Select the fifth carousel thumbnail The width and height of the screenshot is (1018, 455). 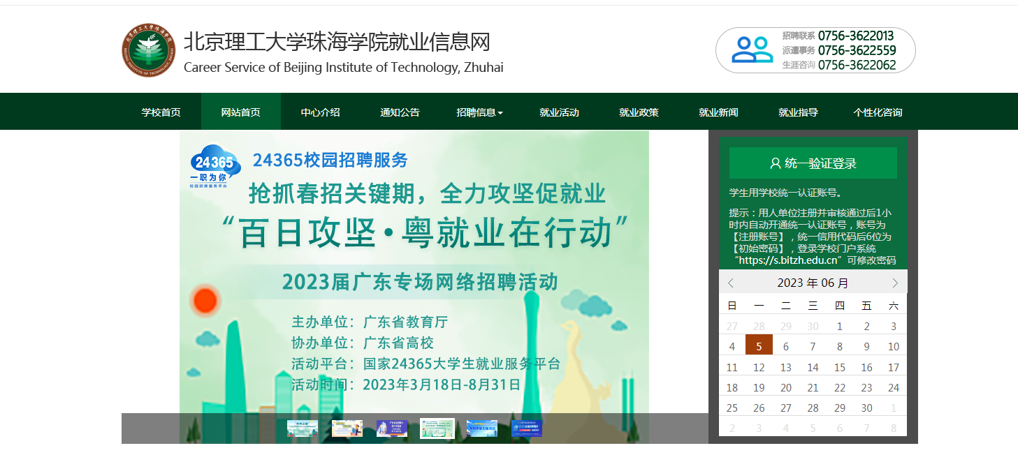point(482,428)
